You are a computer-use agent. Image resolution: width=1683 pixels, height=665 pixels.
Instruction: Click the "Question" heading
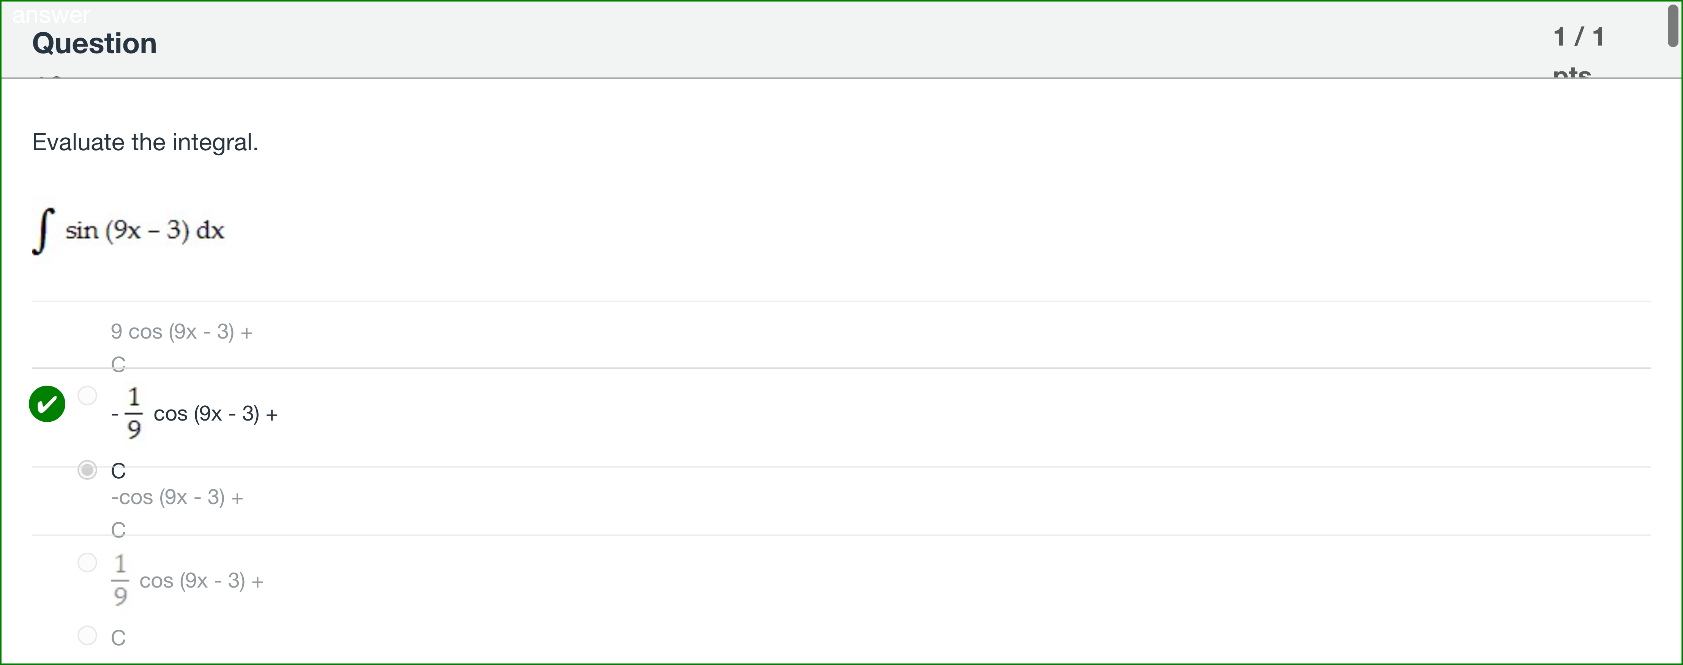[x=94, y=43]
